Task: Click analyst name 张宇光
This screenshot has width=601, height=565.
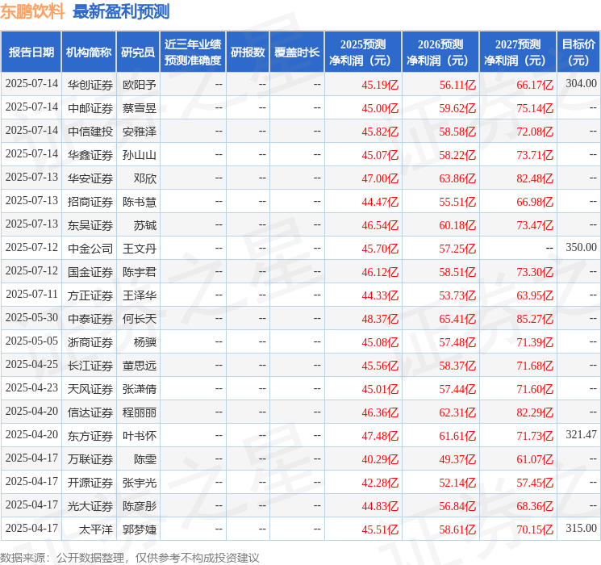Action: (x=139, y=483)
